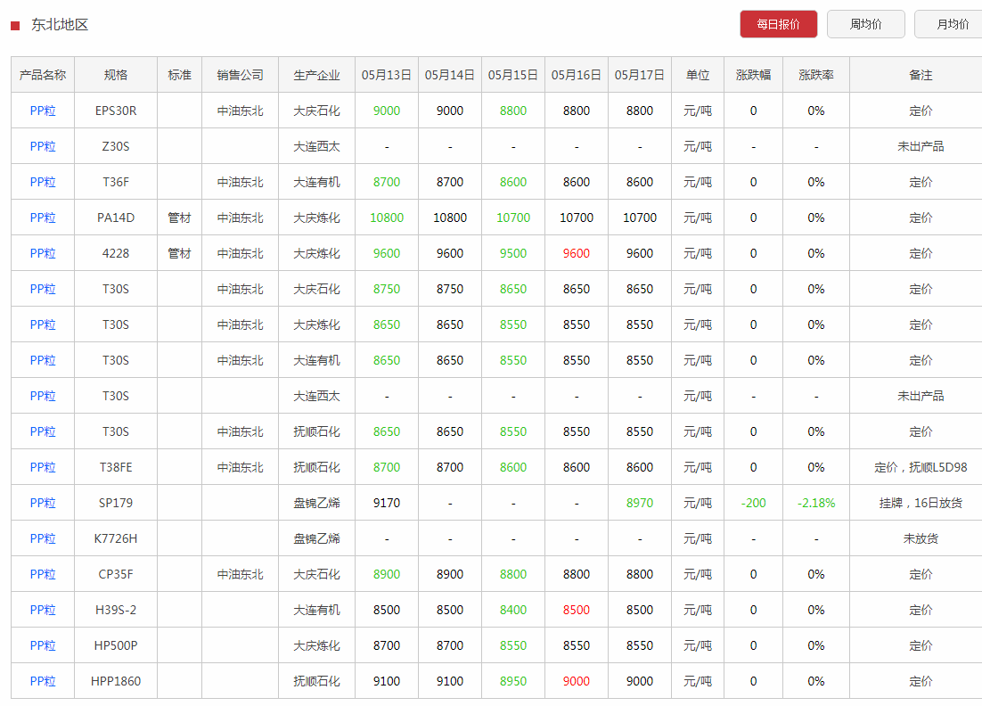Click the 05月15日 column header
The image size is (982, 706).
[x=513, y=75]
